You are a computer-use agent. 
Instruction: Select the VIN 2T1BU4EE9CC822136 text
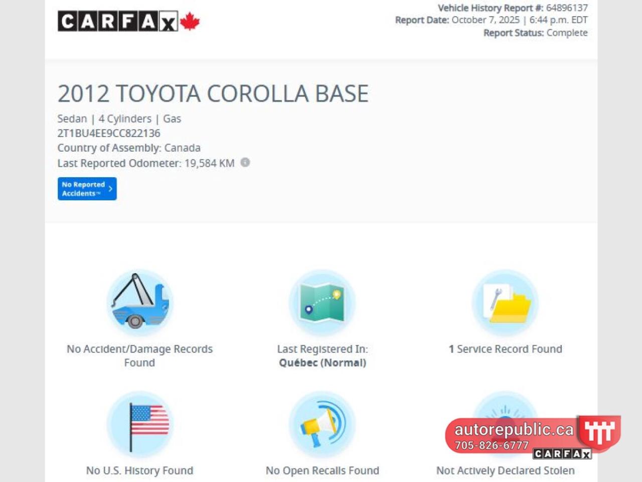click(109, 134)
